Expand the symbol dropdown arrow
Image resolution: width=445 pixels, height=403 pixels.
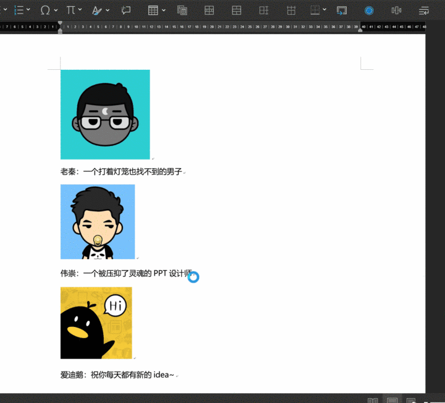(x=56, y=11)
